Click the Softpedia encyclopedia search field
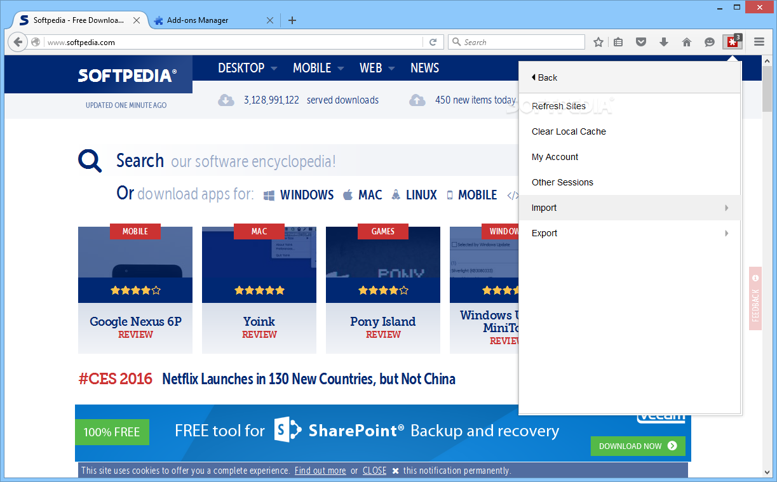Viewport: 777px width, 482px height. [x=316, y=161]
